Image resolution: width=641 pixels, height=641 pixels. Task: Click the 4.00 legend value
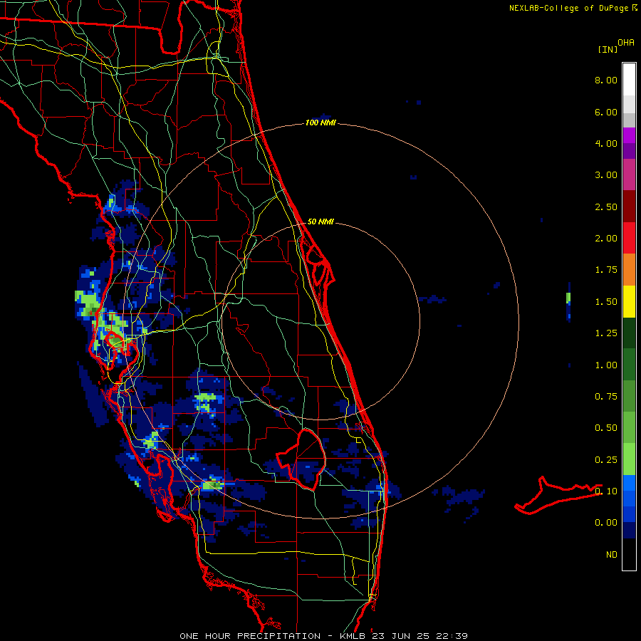[x=606, y=143]
